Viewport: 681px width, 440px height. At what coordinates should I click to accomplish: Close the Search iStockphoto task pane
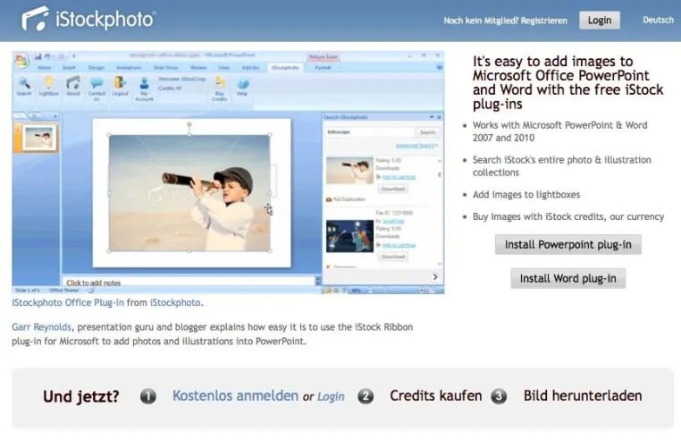pyautogui.click(x=439, y=117)
